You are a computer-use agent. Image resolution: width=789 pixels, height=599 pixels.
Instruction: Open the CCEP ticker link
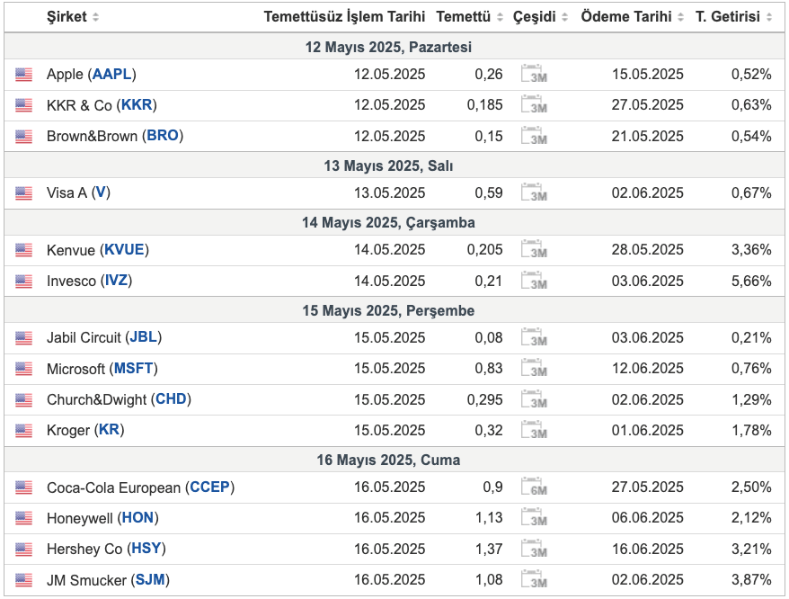[x=209, y=487]
